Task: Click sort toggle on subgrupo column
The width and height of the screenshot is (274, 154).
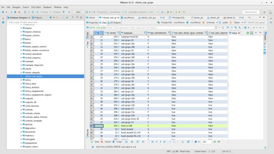Action: (x=145, y=33)
